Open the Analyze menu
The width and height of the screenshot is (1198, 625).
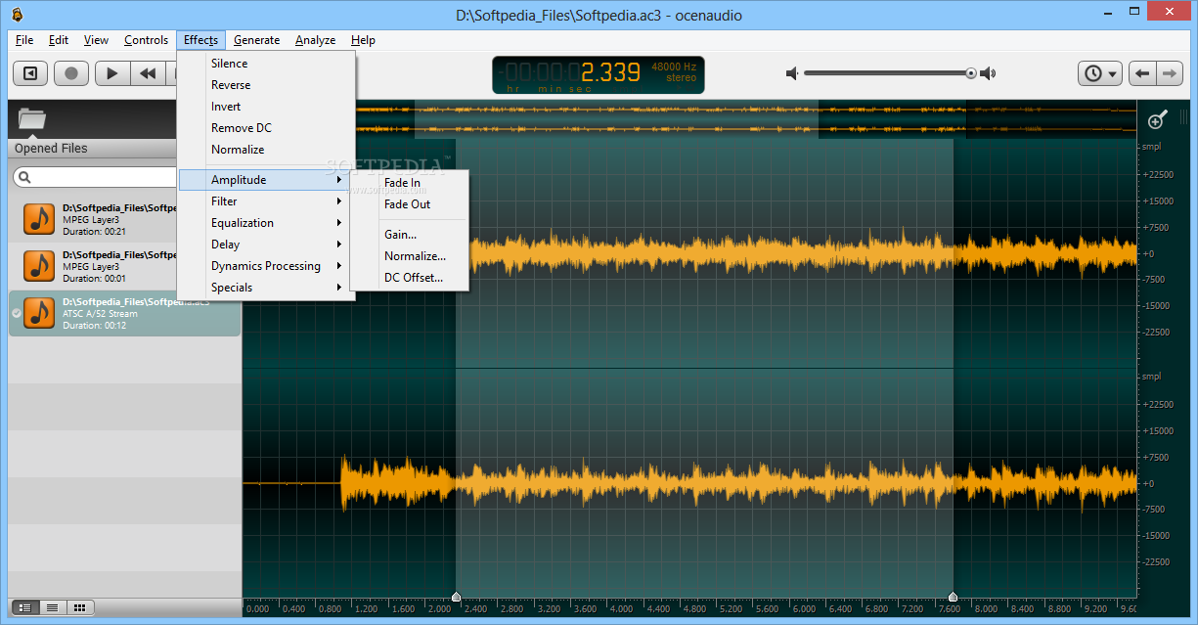pos(315,40)
